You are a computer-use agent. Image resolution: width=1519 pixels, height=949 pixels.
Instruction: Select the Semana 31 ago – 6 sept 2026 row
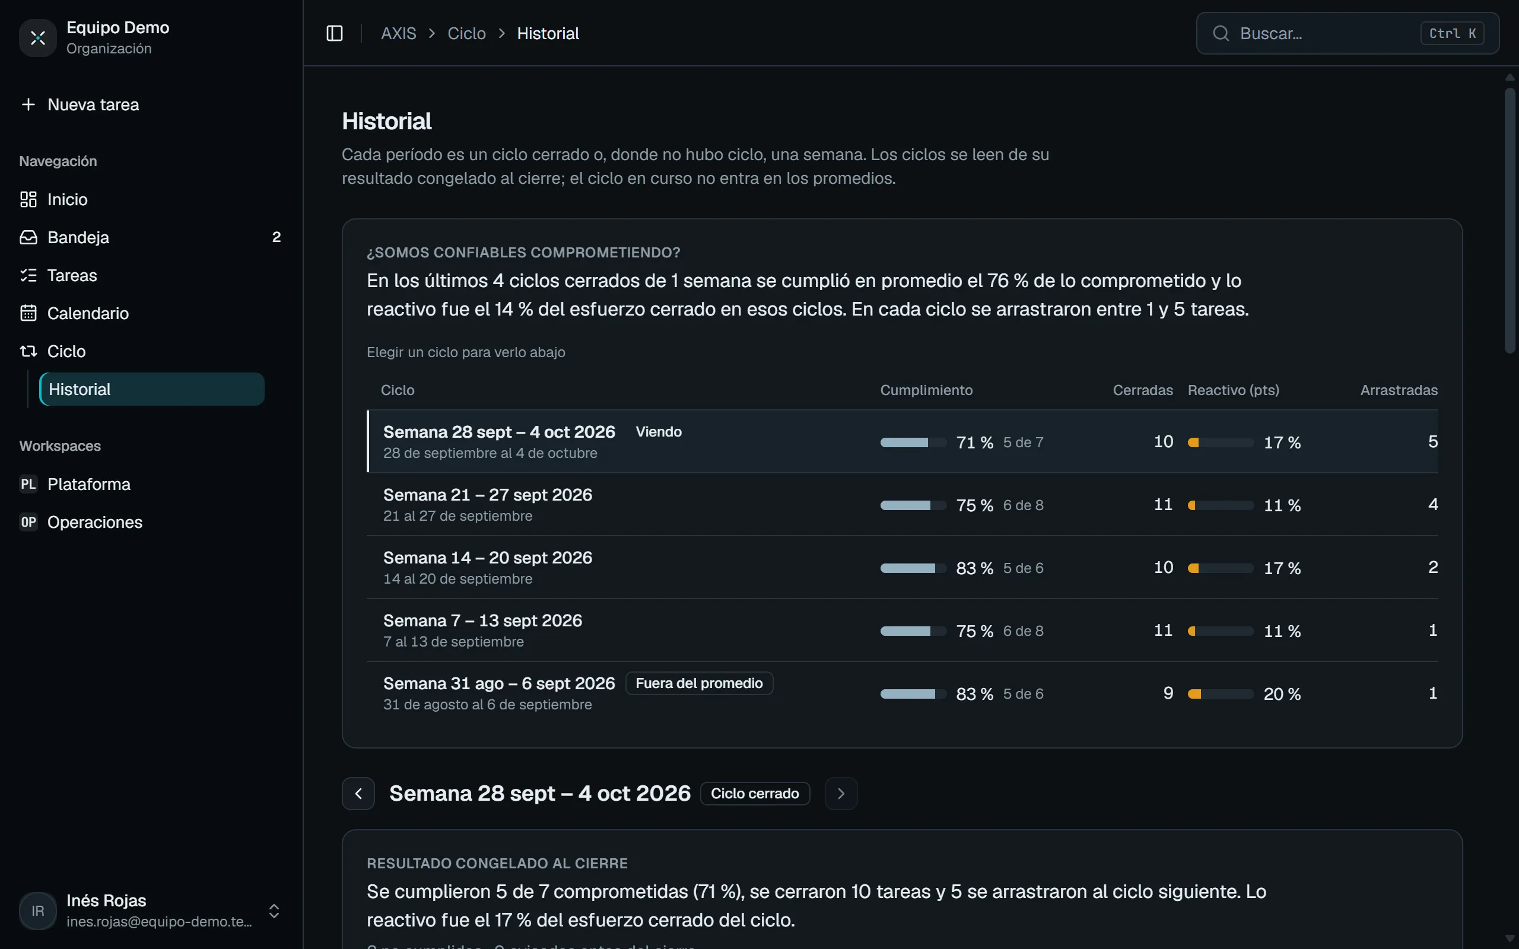[x=902, y=692]
